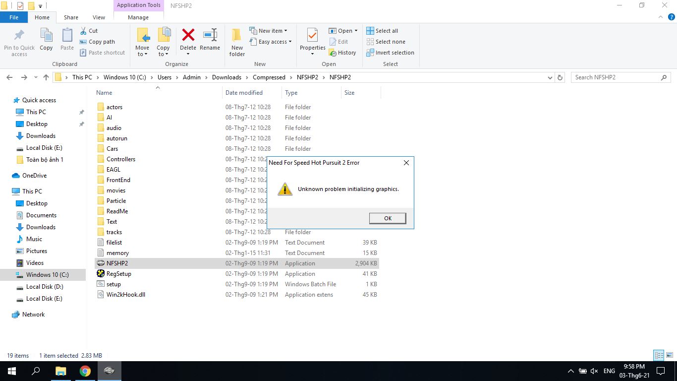Select the Win2kHook.dll file
Image resolution: width=677 pixels, height=381 pixels.
coord(237,295)
